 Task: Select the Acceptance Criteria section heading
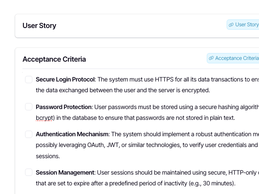click(x=54, y=59)
